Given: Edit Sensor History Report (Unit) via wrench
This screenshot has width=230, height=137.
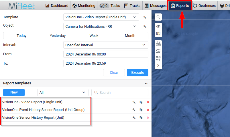Looking at the screenshot, I should pyautogui.click(x=134, y=118).
